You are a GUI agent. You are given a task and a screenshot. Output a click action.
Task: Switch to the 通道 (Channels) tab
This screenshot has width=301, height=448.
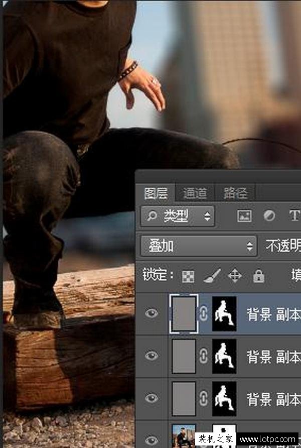pos(195,193)
